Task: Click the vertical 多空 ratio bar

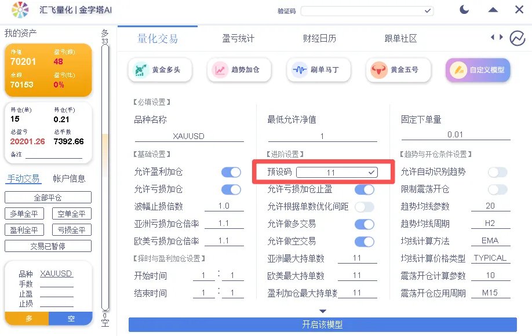Action: pyautogui.click(x=105, y=178)
